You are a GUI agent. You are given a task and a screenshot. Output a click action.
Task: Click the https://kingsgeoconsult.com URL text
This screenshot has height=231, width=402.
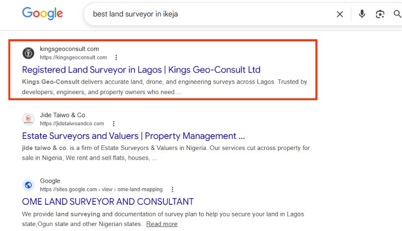click(73, 57)
